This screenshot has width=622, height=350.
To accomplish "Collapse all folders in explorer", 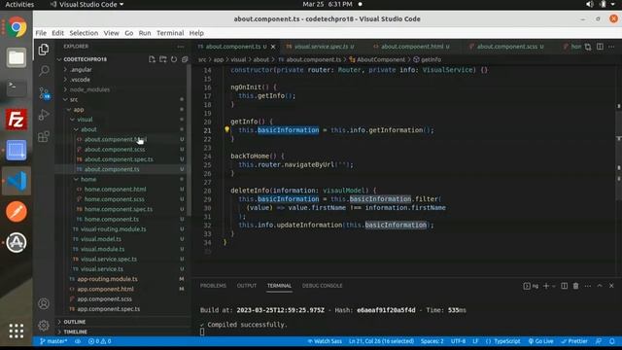I will click(x=185, y=59).
